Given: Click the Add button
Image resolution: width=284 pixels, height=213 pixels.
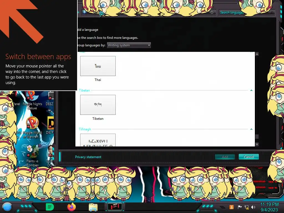Looking at the screenshot, I should [225, 157].
